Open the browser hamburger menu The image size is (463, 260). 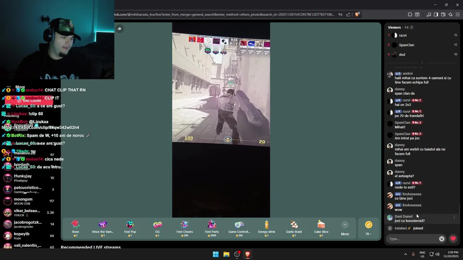point(458,14)
